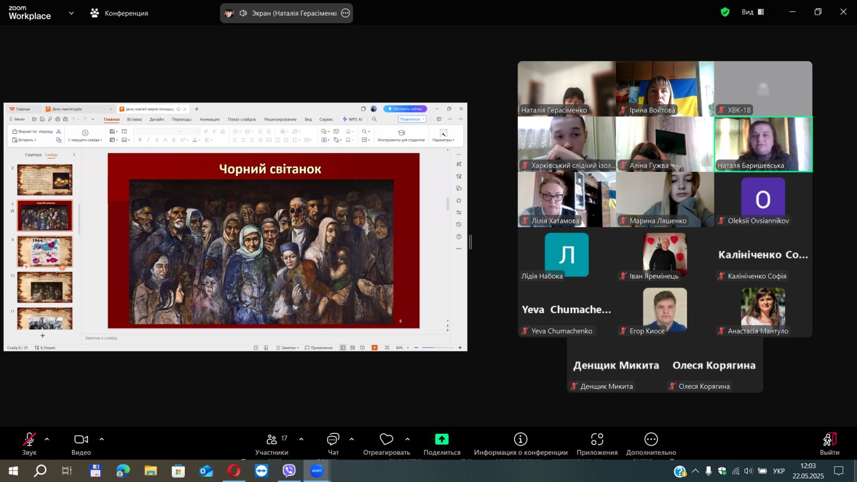Click the Формат по образцу format painter
This screenshot has width=857, height=482.
pyautogui.click(x=33, y=131)
